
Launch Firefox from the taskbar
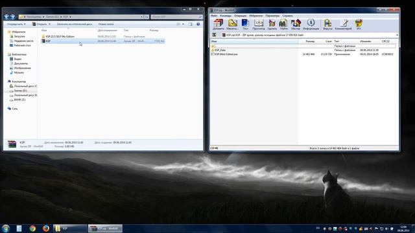[x=46, y=228]
